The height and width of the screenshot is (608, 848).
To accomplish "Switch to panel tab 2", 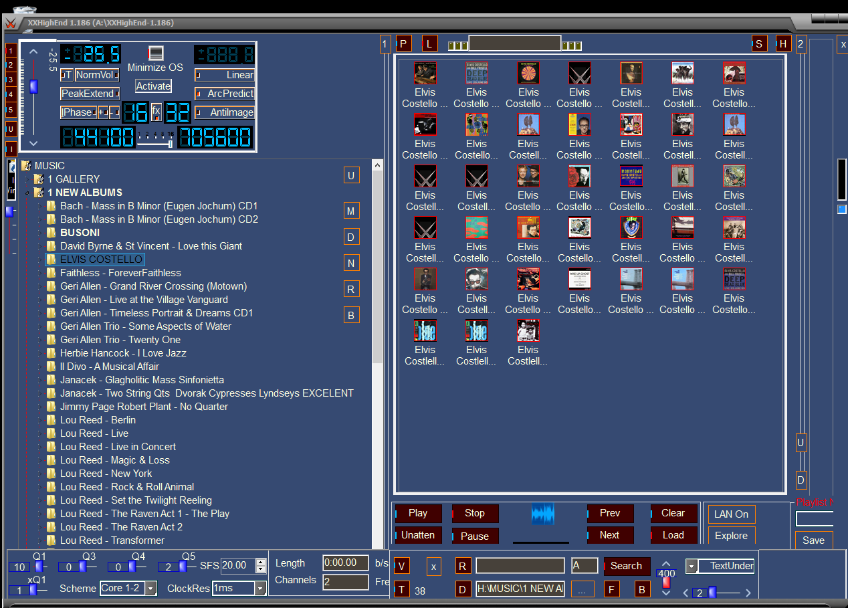I will (x=801, y=44).
